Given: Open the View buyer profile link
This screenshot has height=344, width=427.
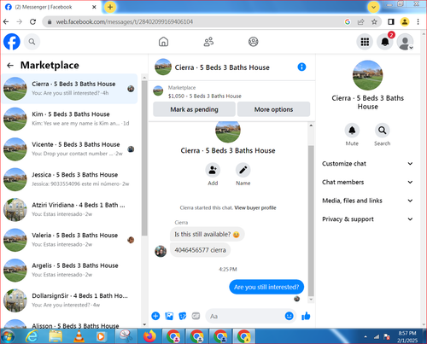Looking at the screenshot, I should tap(255, 207).
